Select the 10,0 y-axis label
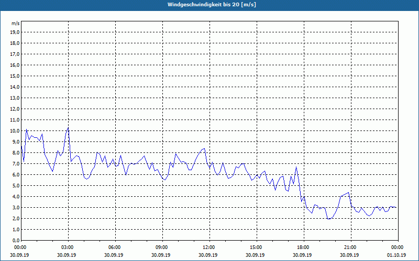 click(x=15, y=131)
